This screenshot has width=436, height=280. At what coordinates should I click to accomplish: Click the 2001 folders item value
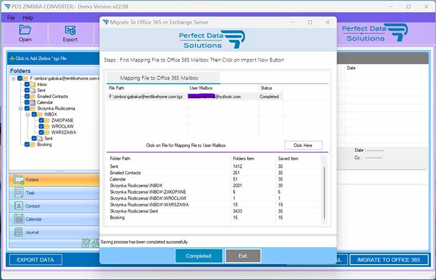[x=237, y=185]
